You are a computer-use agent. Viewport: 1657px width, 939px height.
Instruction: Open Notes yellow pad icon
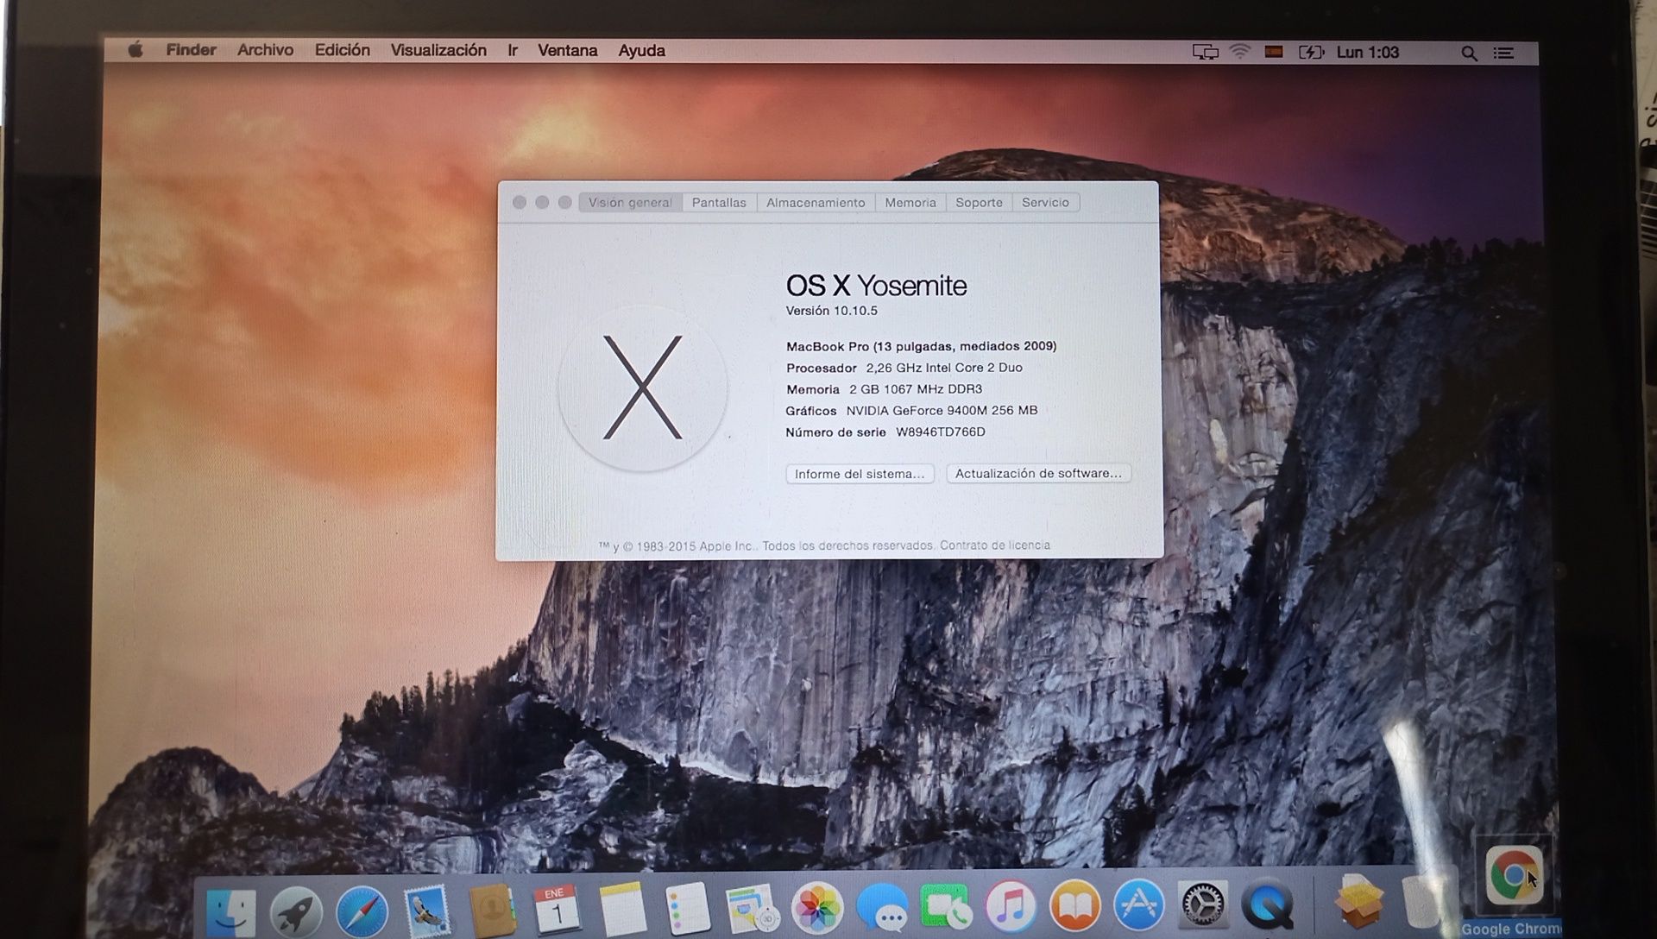click(621, 908)
